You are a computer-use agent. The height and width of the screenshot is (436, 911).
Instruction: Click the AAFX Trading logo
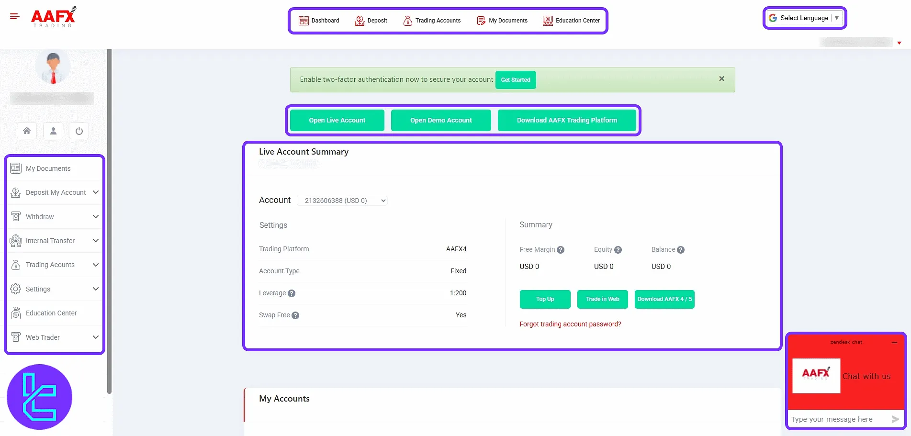pos(54,17)
